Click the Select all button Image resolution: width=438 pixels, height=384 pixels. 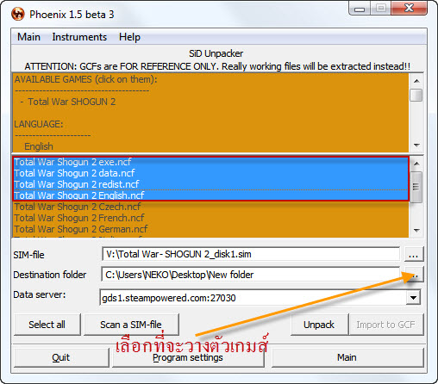[47, 325]
